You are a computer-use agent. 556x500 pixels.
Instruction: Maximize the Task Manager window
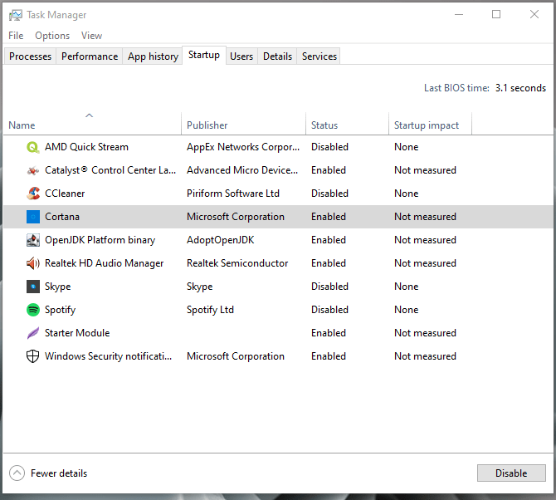coord(496,15)
